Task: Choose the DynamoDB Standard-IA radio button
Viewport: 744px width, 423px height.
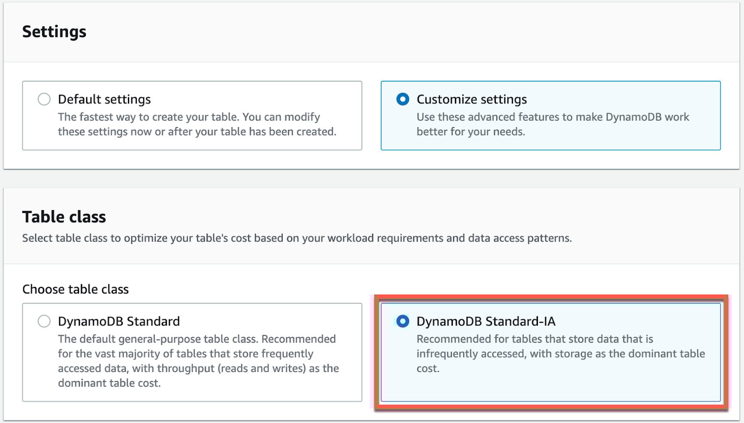Action: pos(402,321)
